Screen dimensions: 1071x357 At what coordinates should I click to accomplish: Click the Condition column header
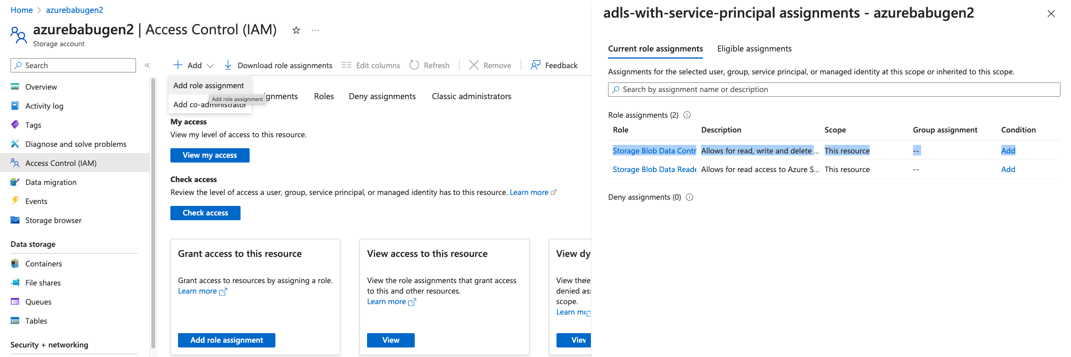tap(1018, 130)
